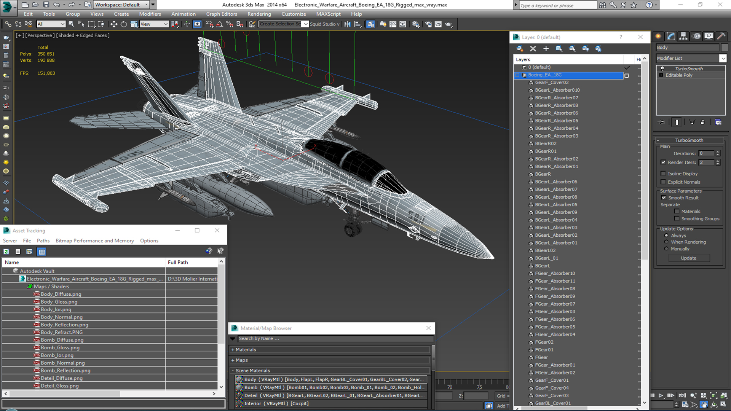Open the reference coordinate View dropdown
The width and height of the screenshot is (731, 411).
[x=154, y=24]
